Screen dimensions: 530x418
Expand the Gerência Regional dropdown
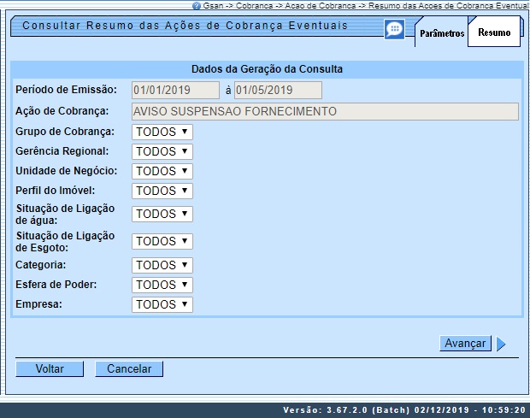[x=162, y=151]
